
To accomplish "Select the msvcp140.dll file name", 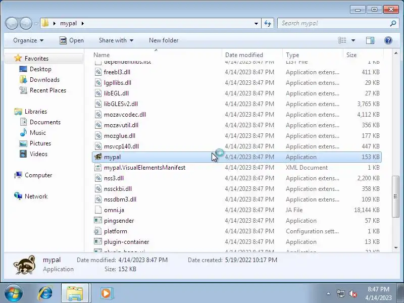I will [121, 146].
